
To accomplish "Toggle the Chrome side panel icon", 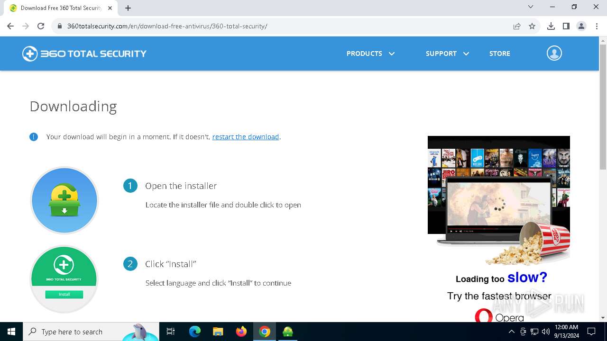I will tap(566, 26).
